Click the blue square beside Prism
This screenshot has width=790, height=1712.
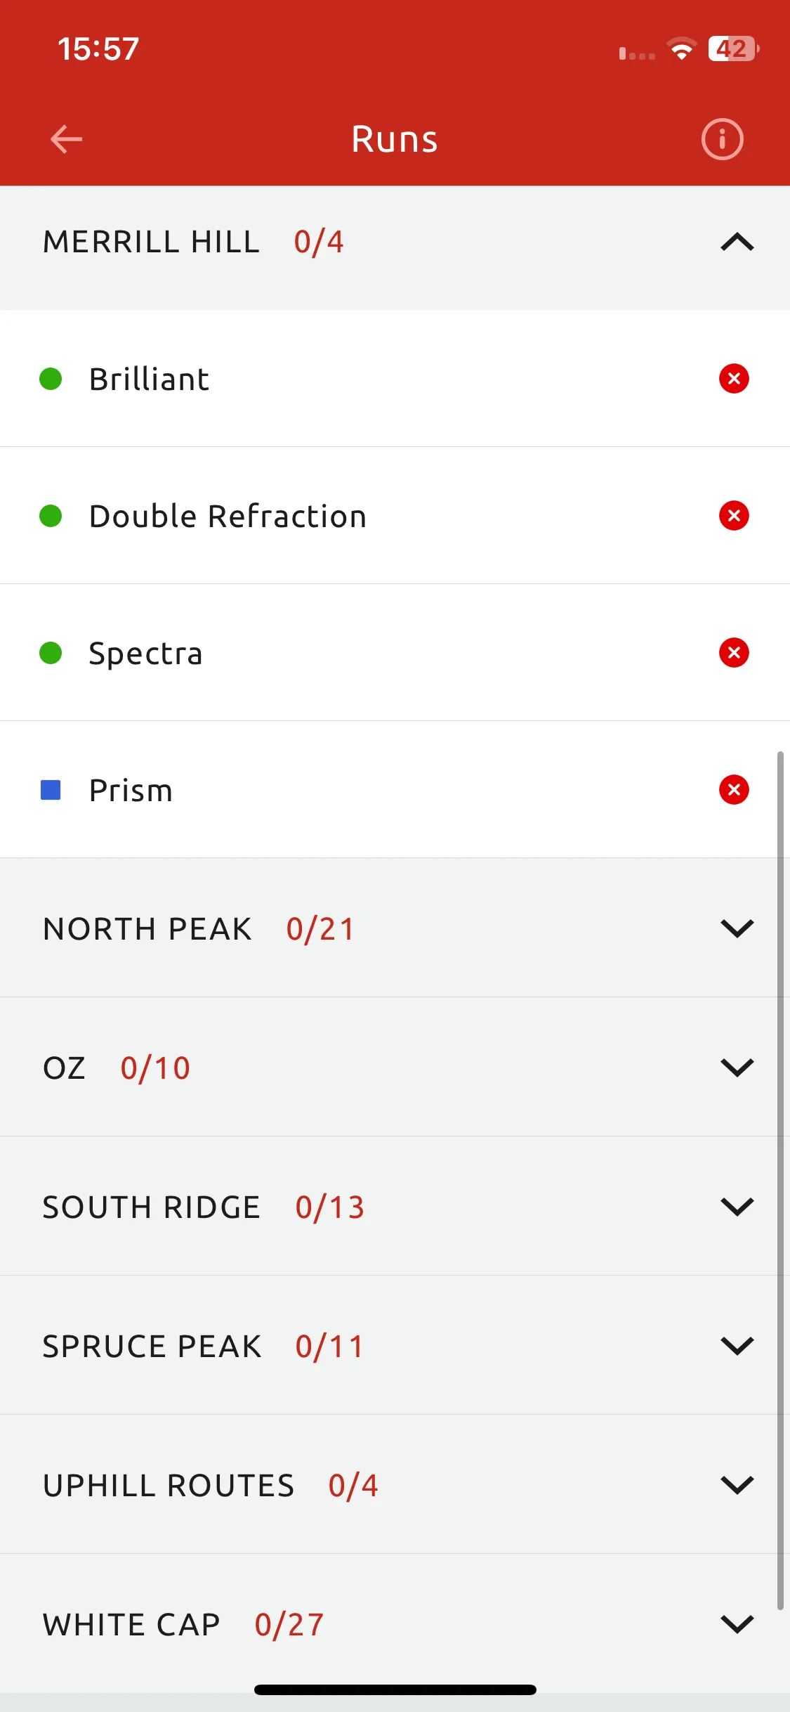click(51, 790)
